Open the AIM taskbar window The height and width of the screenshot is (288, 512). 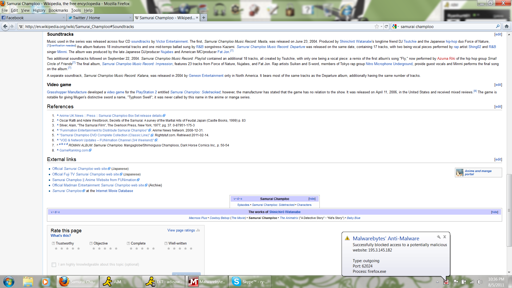[121, 282]
